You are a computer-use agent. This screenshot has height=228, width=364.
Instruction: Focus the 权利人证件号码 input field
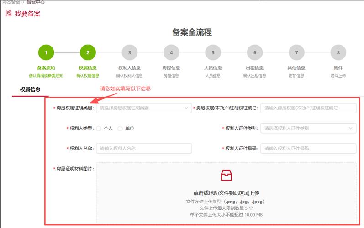click(308, 149)
